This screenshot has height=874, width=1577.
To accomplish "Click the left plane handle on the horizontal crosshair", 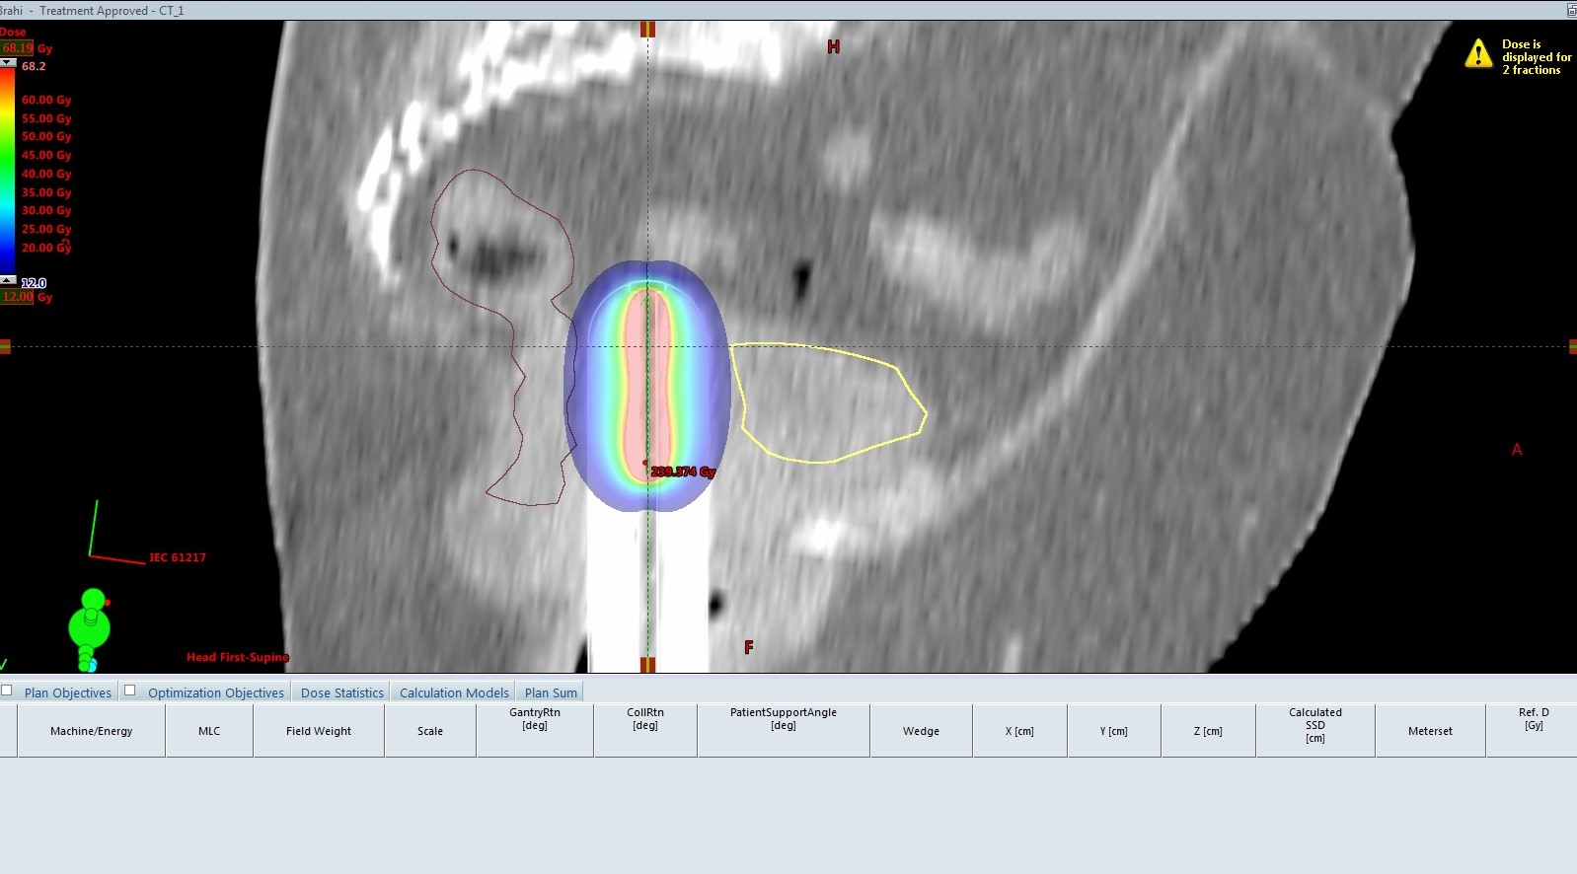I will point(5,346).
